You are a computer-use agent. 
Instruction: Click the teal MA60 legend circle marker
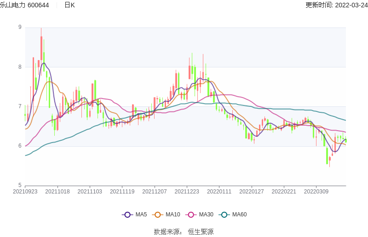(224, 215)
